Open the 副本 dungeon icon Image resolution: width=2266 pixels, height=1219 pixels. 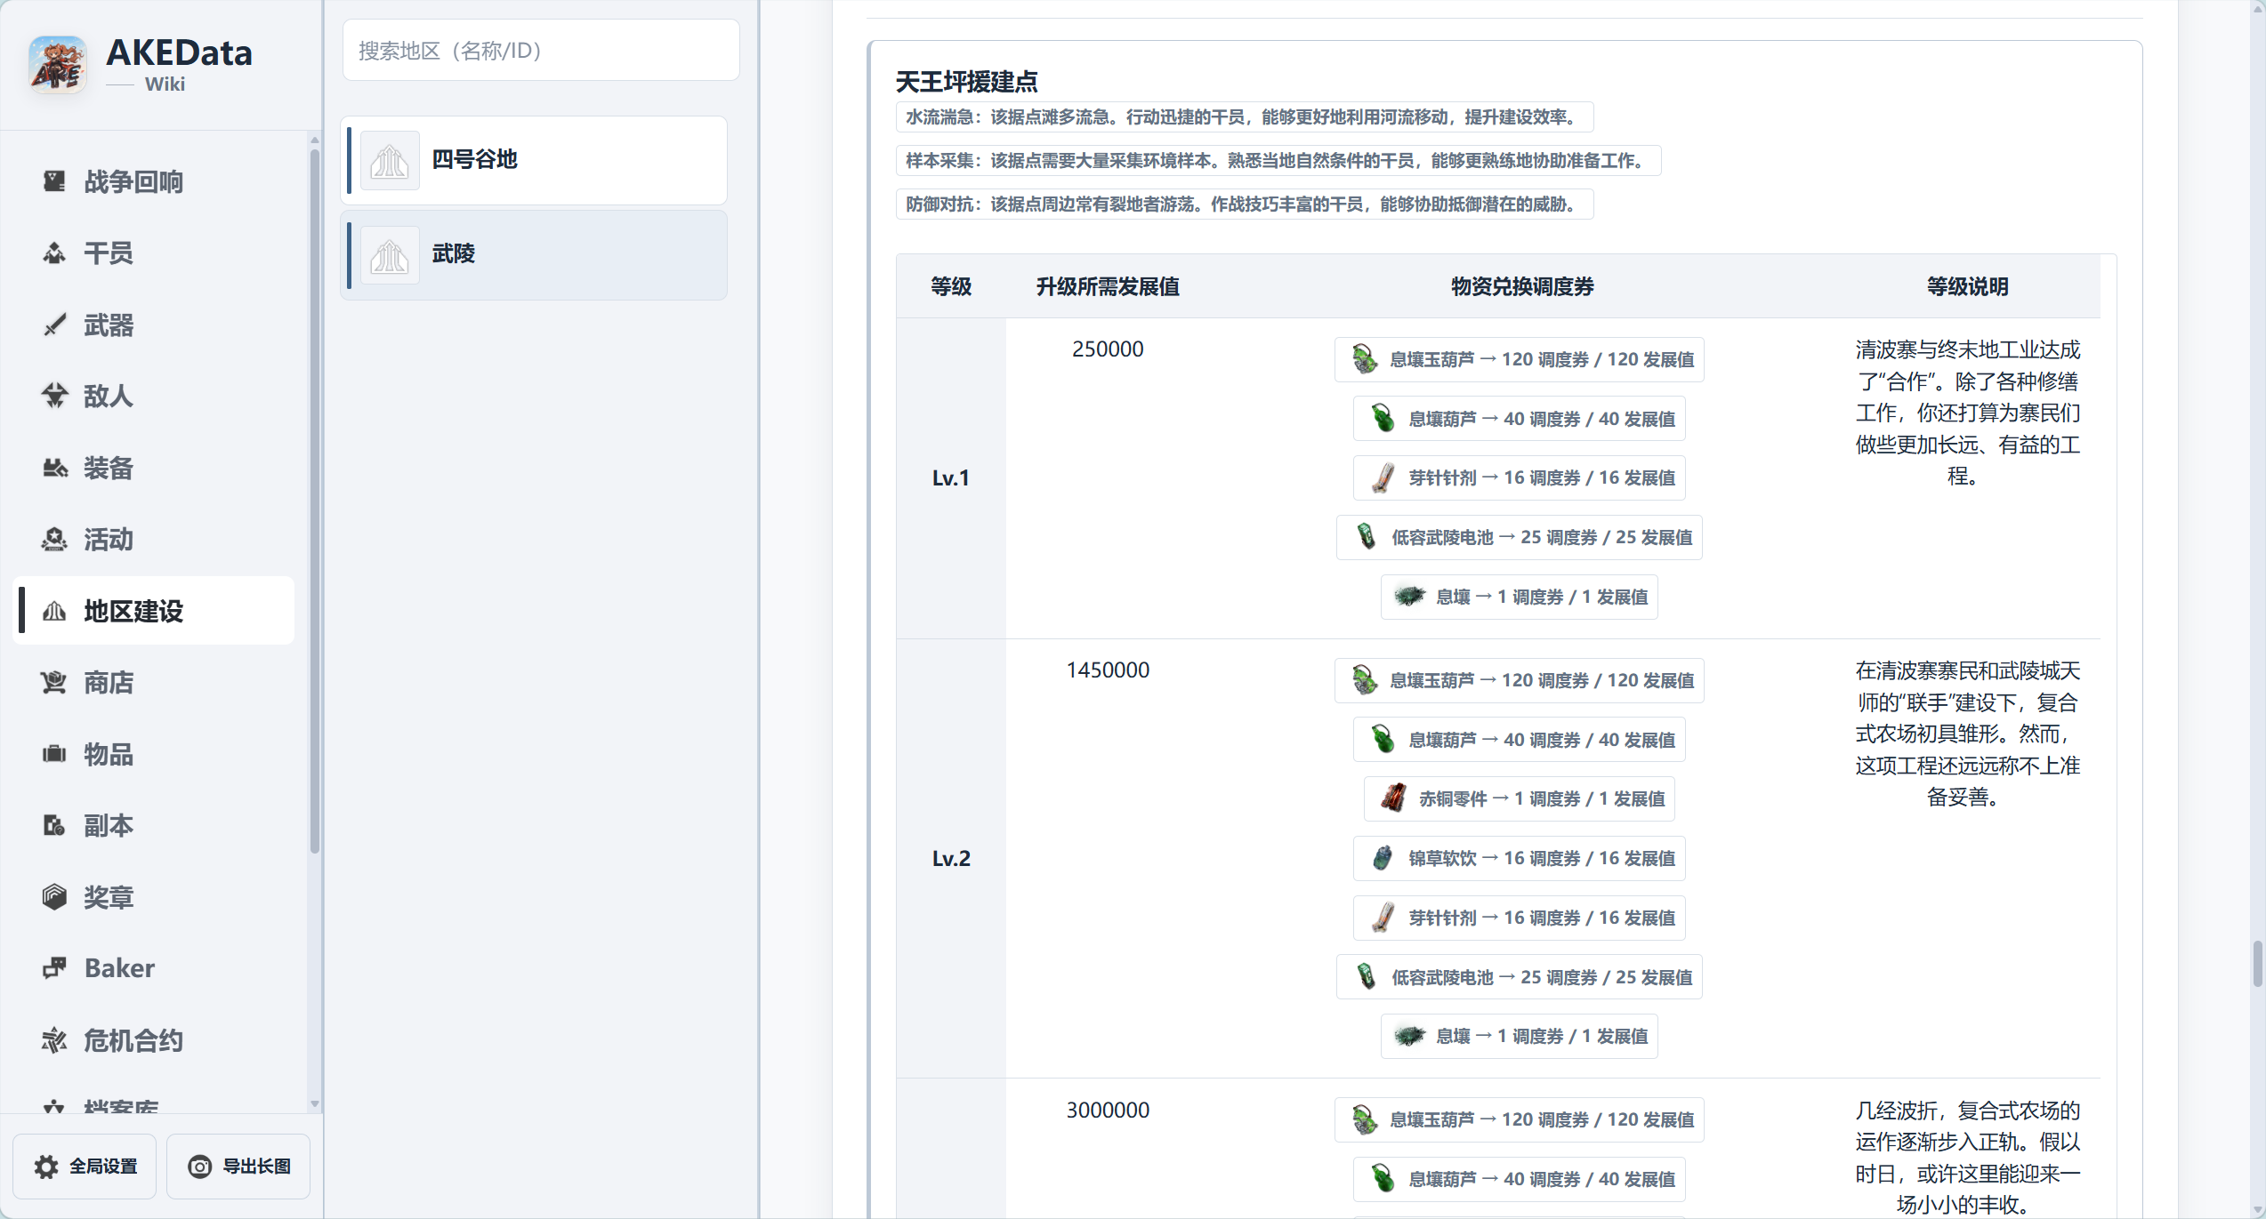coord(54,826)
